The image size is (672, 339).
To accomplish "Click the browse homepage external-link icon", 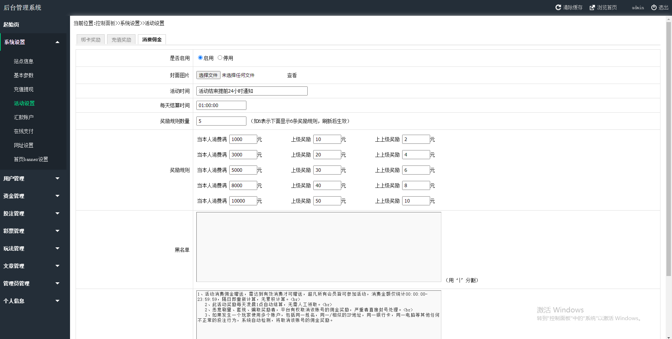I will coord(592,7).
